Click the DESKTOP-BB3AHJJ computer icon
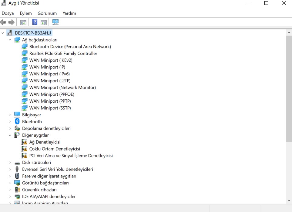This screenshot has width=292, height=212. (10, 33)
